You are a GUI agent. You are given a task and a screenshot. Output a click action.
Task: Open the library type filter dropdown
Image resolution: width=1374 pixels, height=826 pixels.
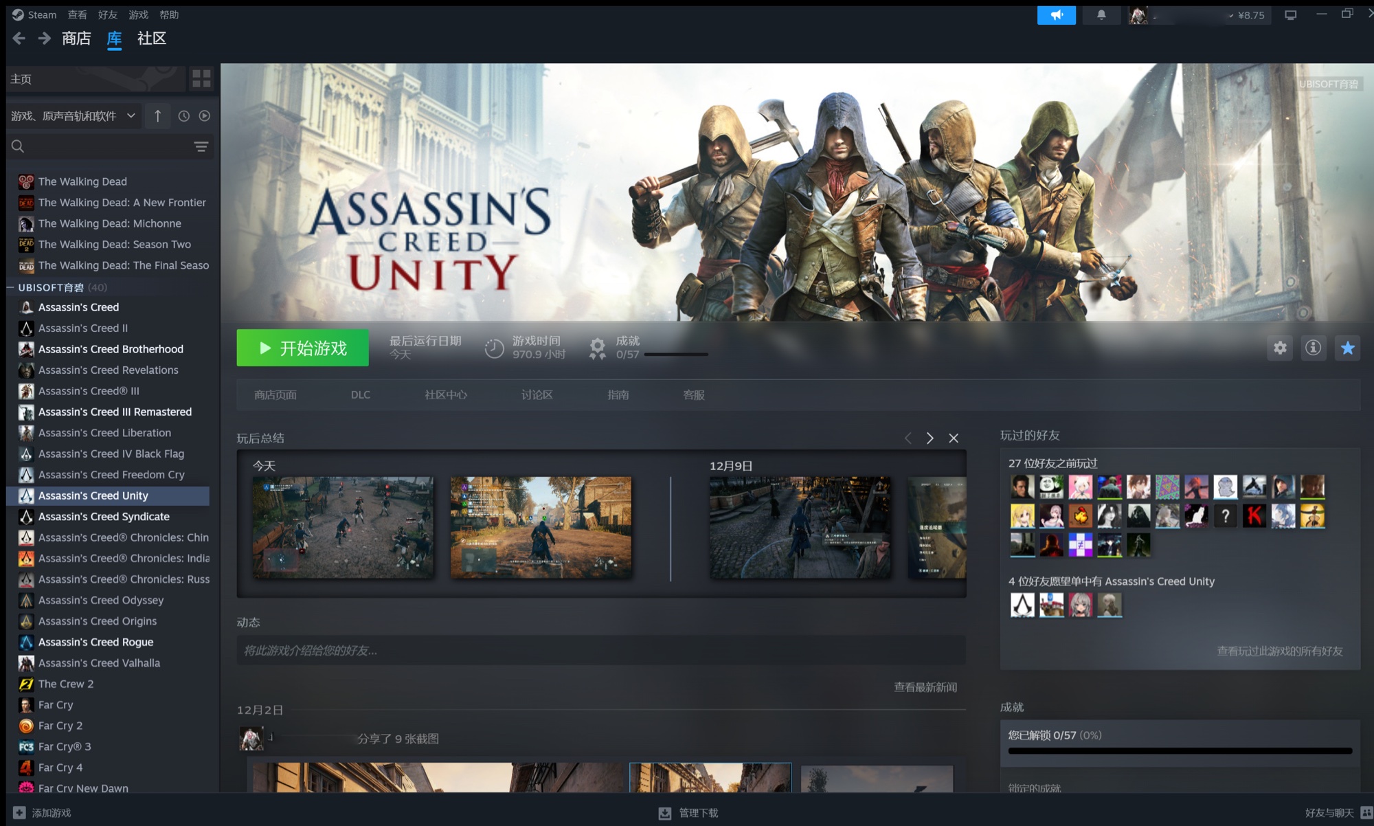(x=74, y=116)
